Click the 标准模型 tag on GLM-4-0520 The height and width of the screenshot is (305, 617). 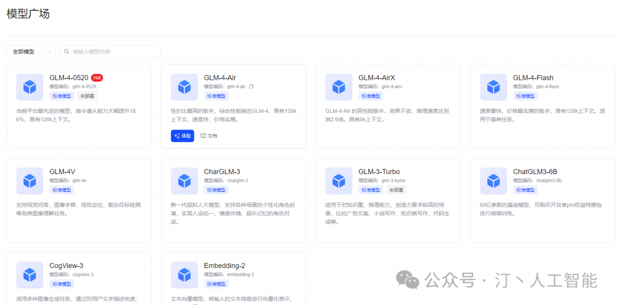click(62, 96)
